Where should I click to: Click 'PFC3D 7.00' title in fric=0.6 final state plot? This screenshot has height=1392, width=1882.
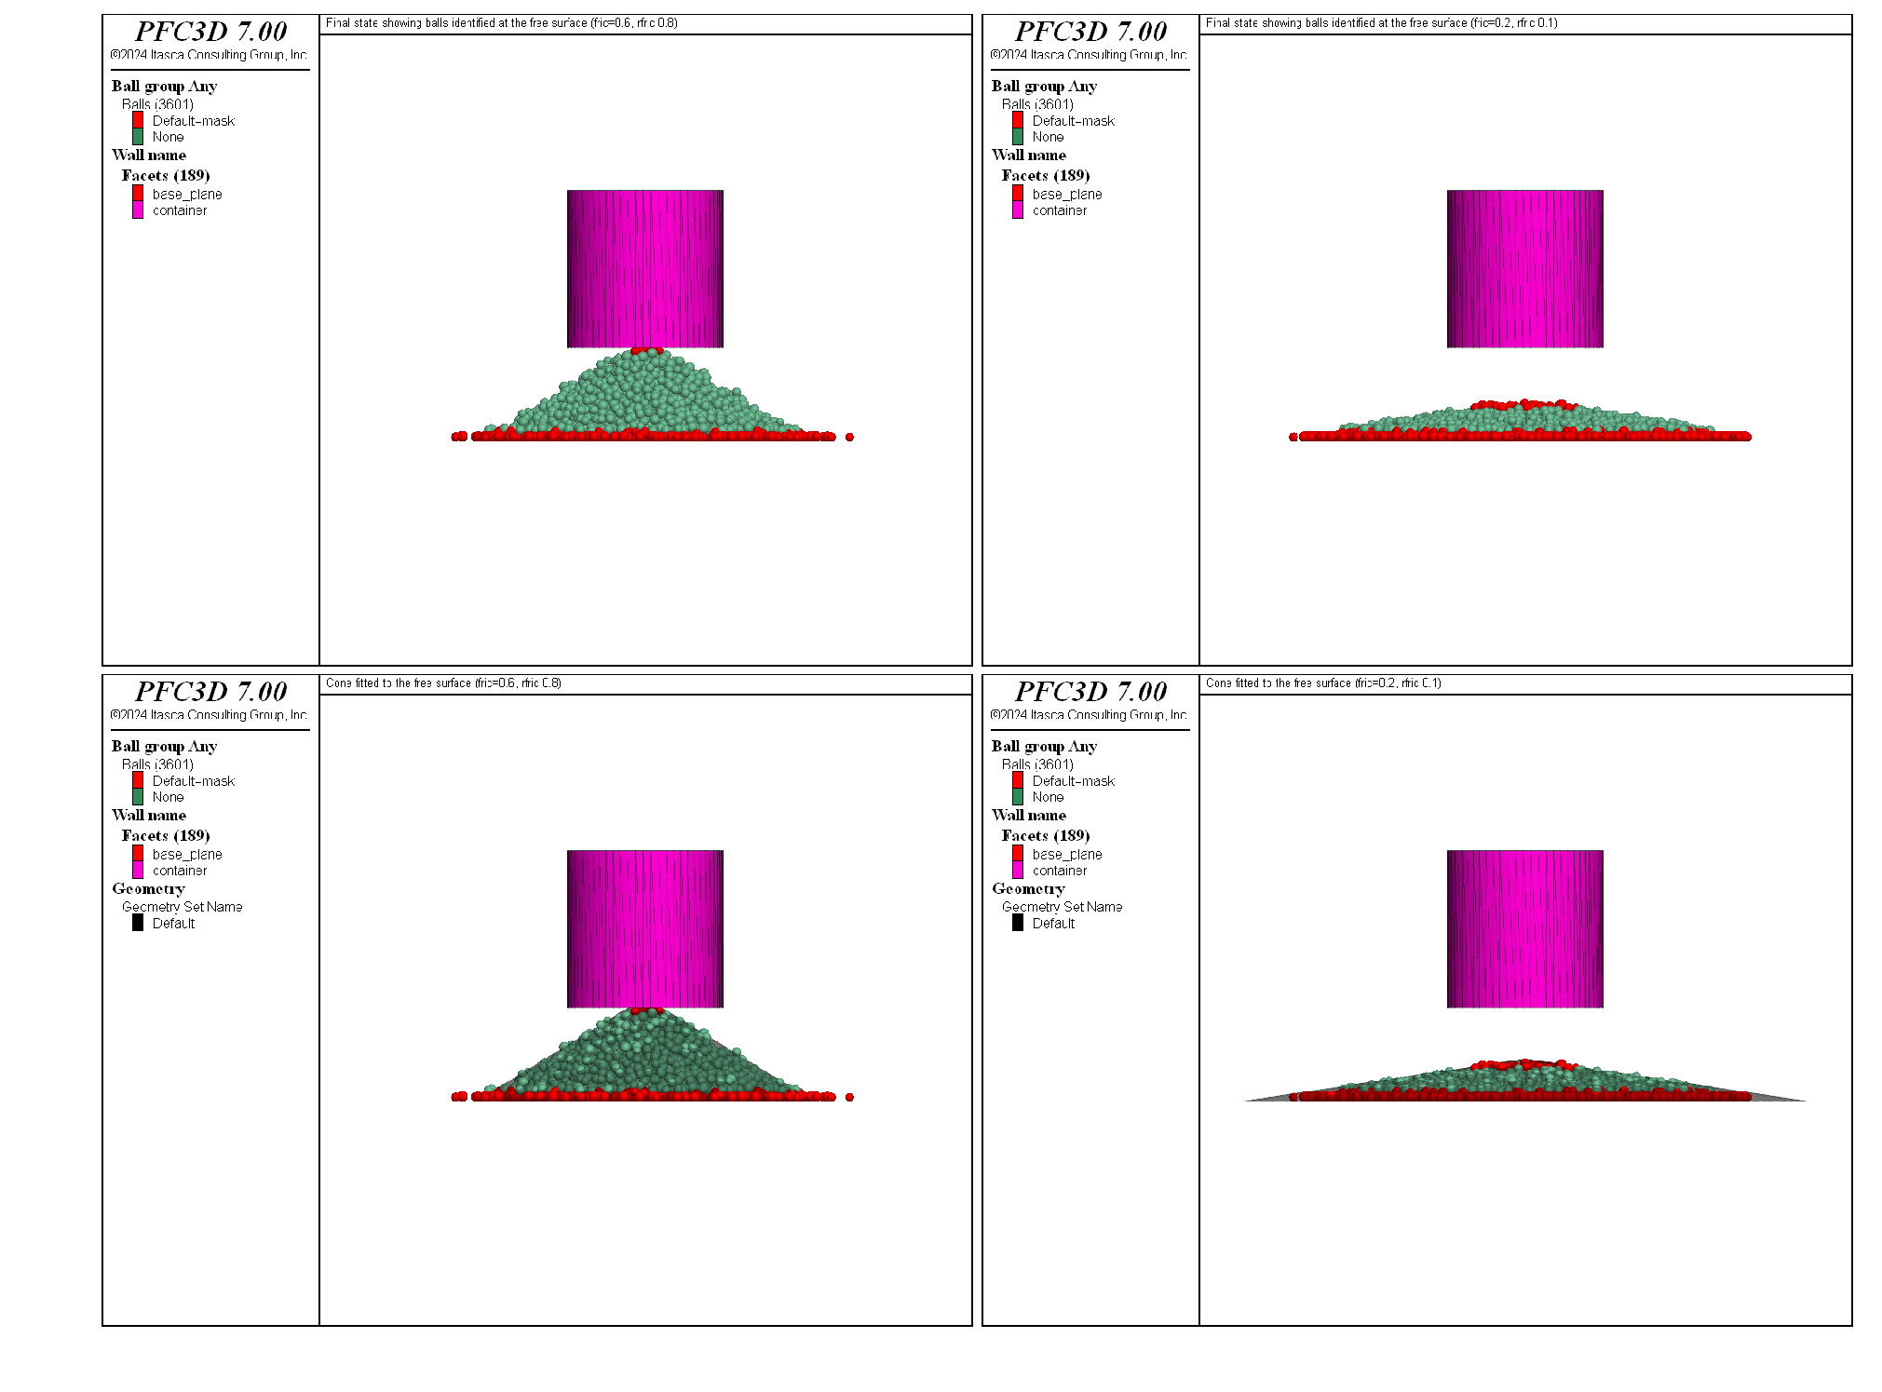[x=211, y=32]
